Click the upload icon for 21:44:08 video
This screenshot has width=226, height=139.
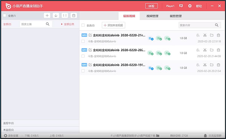click(198, 50)
